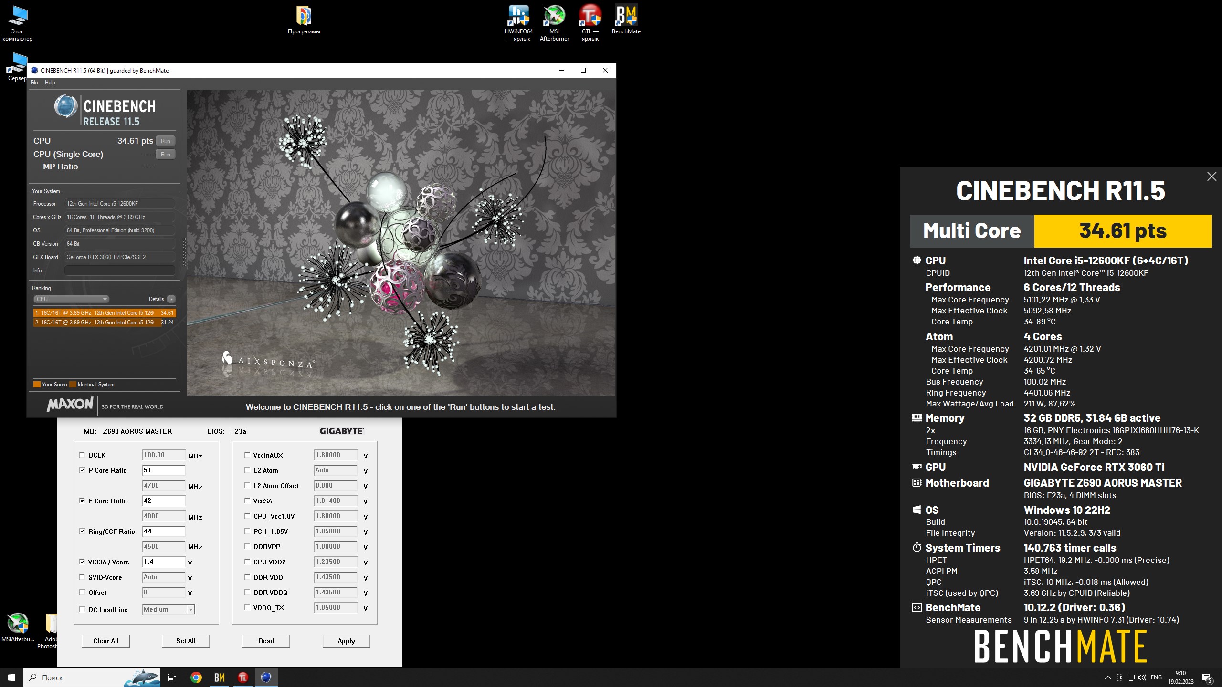Screen dimensions: 1222x687
Task: Close the BenchMate result overlay
Action: tap(1211, 177)
